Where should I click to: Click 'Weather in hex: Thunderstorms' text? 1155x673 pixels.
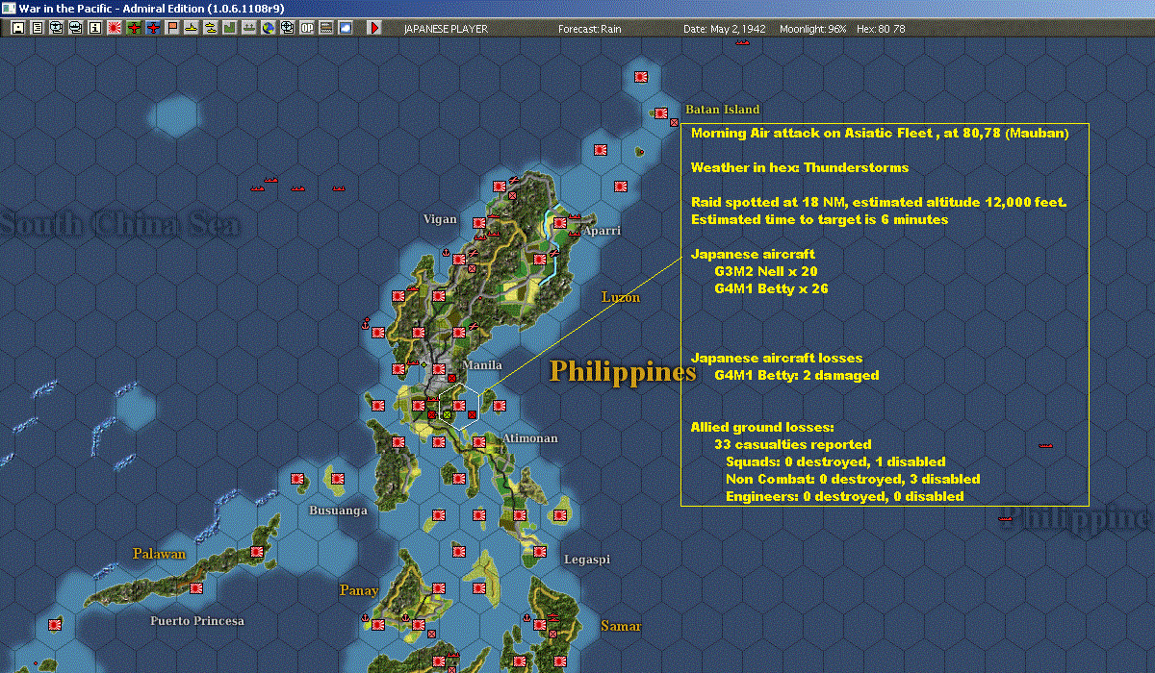coord(800,167)
